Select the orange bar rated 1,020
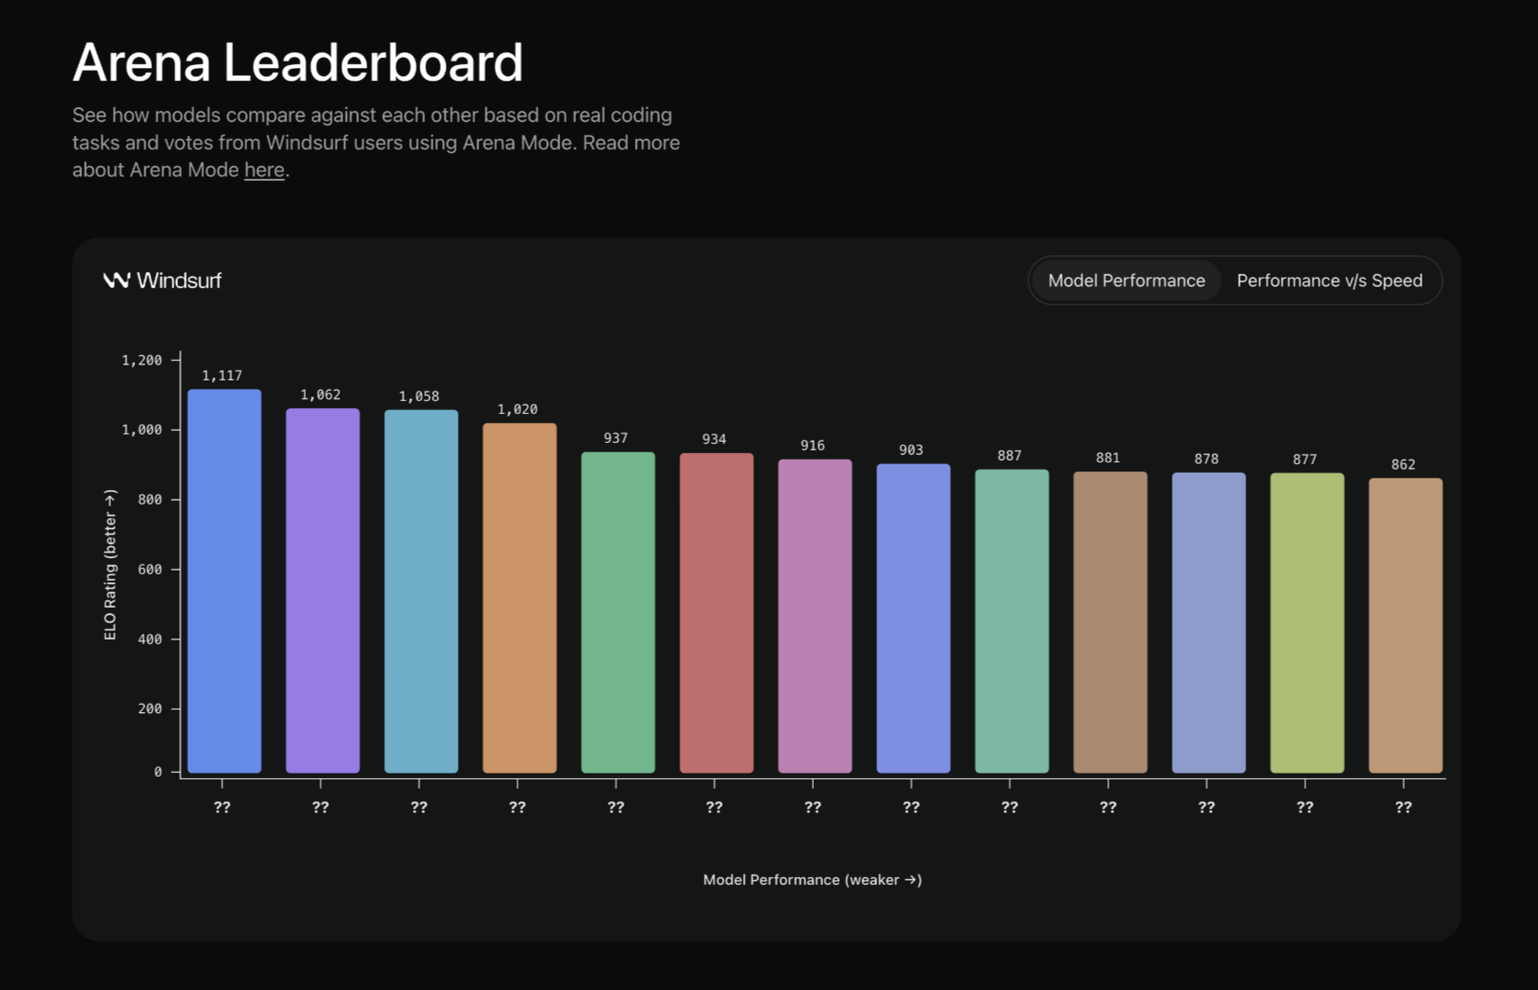Viewport: 1538px width, 990px height. point(519,598)
